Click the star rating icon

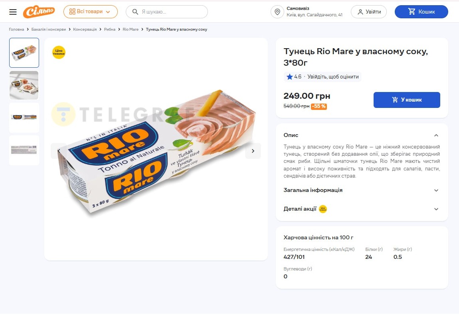[x=290, y=77]
